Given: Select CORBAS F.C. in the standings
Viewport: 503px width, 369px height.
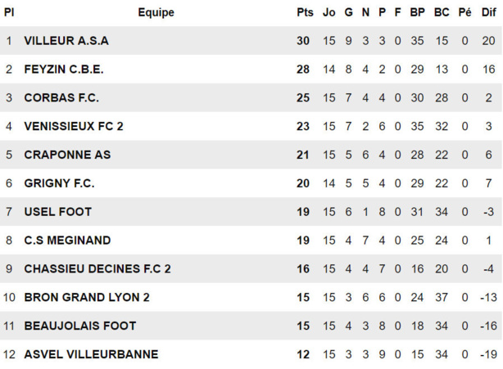Looking at the screenshot, I should (x=61, y=98).
